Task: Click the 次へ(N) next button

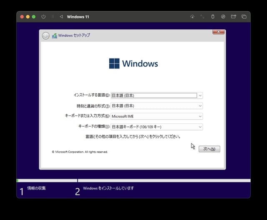Action: pyautogui.click(x=209, y=149)
